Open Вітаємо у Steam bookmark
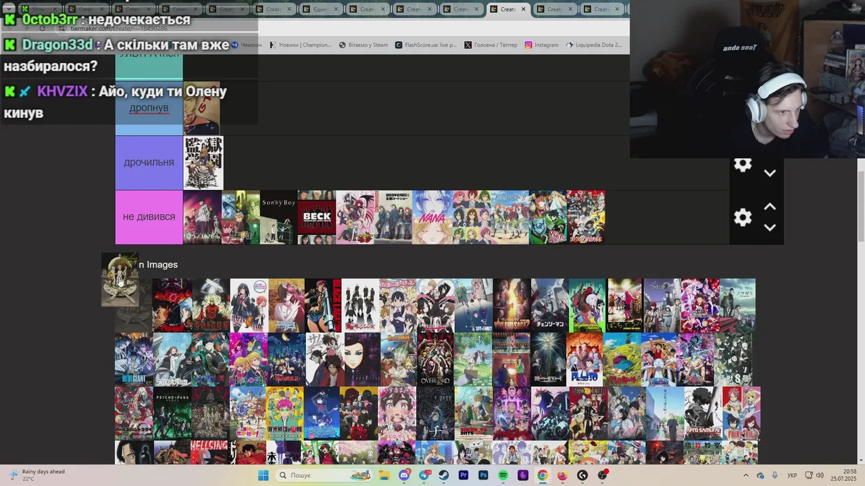The height and width of the screenshot is (486, 865). [x=364, y=45]
